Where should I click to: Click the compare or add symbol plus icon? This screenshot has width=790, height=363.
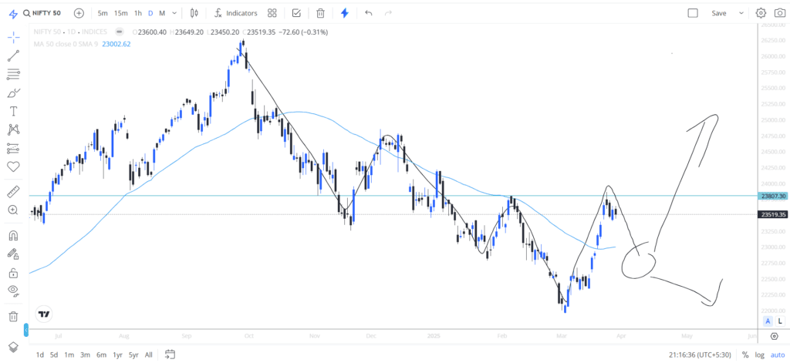tap(79, 13)
